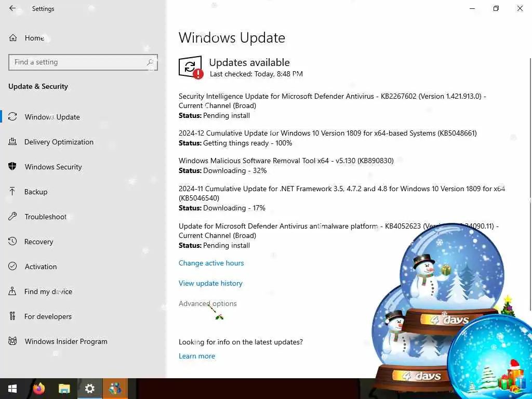Click the Windows Security shield icon
This screenshot has width=532, height=399.
click(x=12, y=166)
